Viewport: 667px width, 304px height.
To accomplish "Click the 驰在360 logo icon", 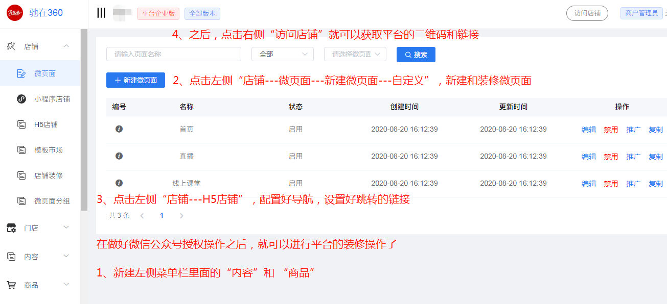I will [15, 13].
